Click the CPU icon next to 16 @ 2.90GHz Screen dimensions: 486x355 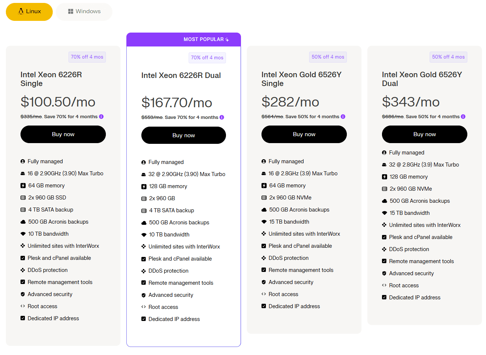pyautogui.click(x=23, y=173)
